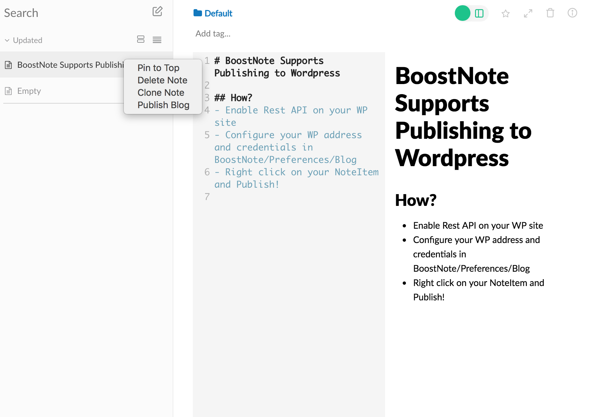The image size is (591, 417).
Task: Switch to compressed list view style
Action: point(157,40)
